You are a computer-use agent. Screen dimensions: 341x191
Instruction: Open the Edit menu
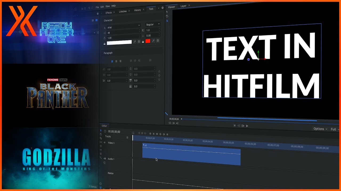[102, 7]
